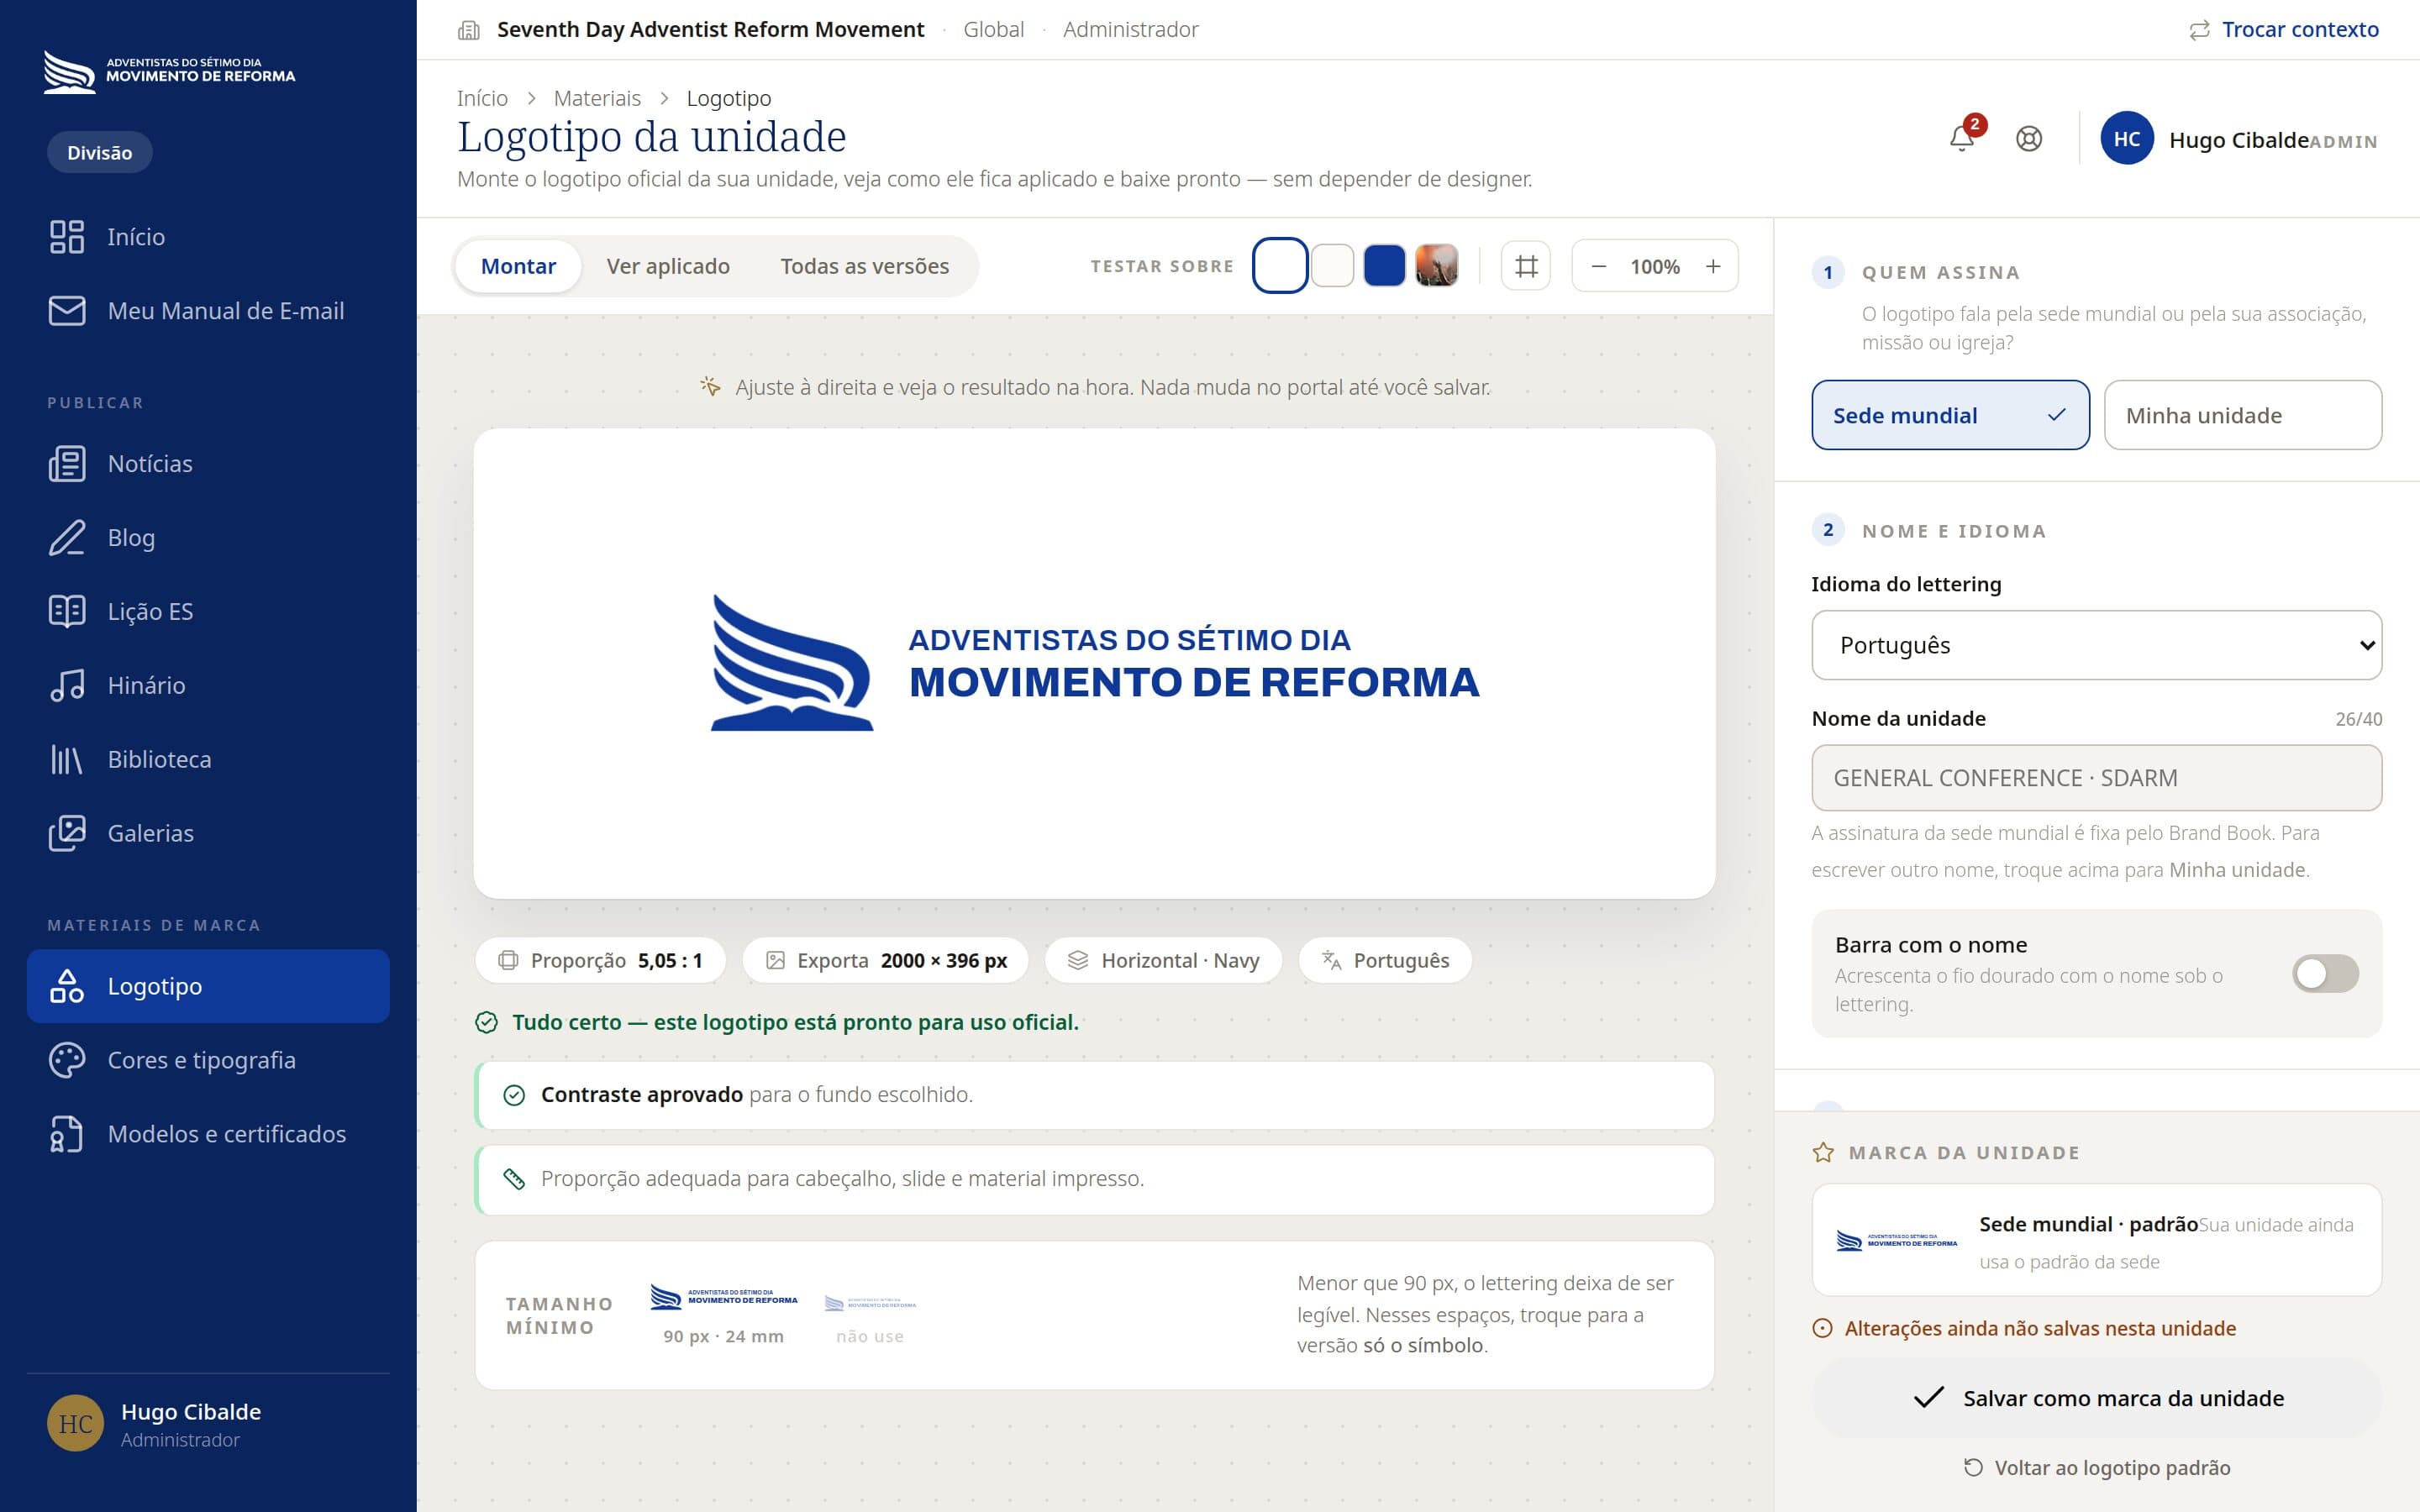The image size is (2420, 1512).
Task: Open the Hinário music section
Action: [x=208, y=686]
